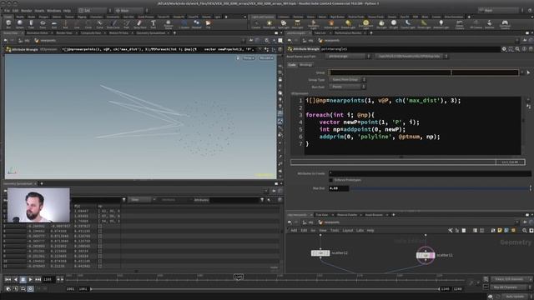Select the Spray Paint shelf tool
534x300 pixels.
coord(139,24)
